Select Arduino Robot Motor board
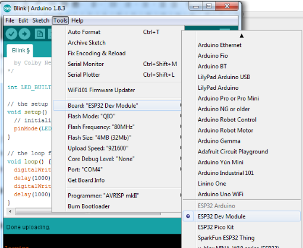The height and width of the screenshot is (248, 303). pos(241,130)
